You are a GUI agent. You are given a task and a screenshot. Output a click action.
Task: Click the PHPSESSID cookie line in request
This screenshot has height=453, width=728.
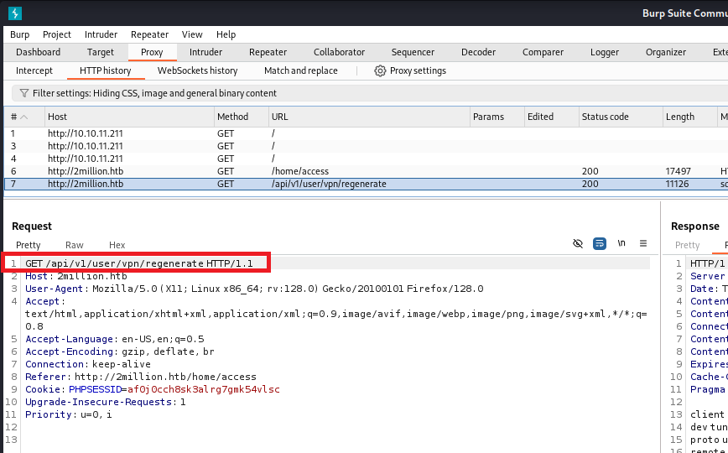(153, 389)
